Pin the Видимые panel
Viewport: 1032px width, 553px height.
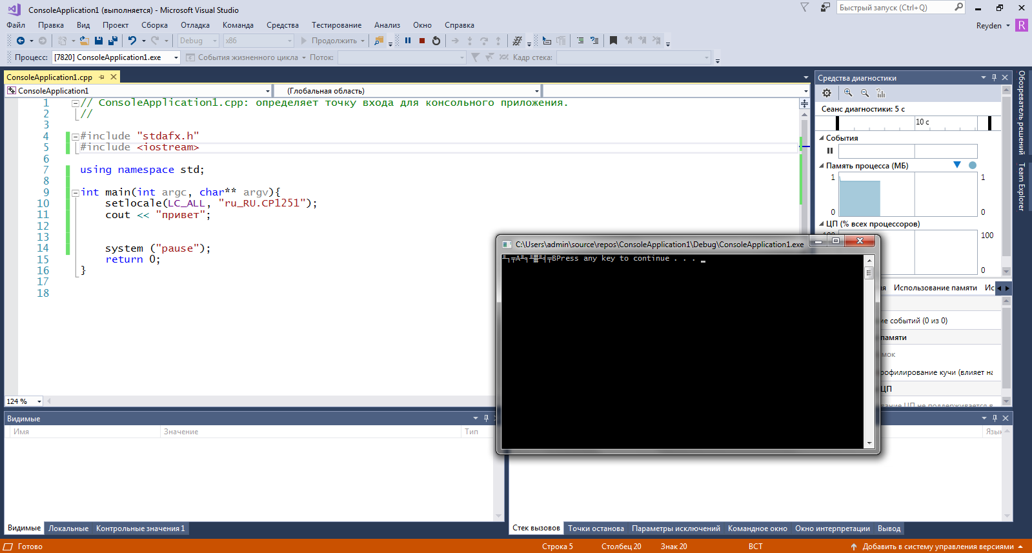pos(486,418)
